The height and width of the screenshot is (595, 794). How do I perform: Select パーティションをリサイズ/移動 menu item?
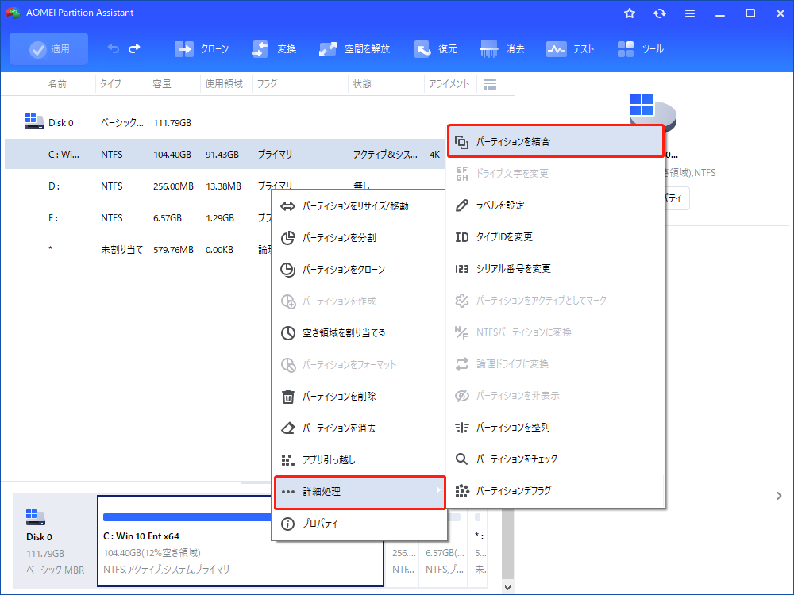pyautogui.click(x=360, y=206)
